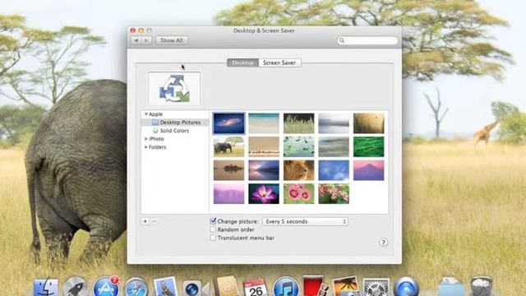Go forward with the right arrow button
Viewport: 526px width, 296px height.
click(x=146, y=40)
